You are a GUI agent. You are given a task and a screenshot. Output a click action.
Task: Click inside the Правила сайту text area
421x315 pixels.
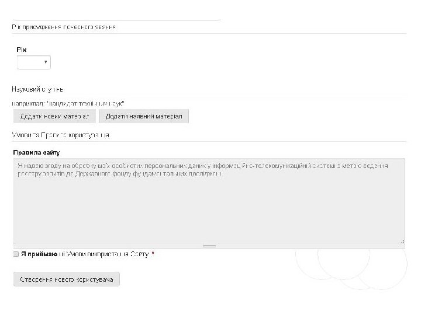pos(209,210)
